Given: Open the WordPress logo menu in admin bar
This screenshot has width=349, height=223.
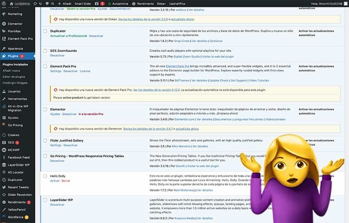Looking at the screenshot, I should tap(4, 3).
